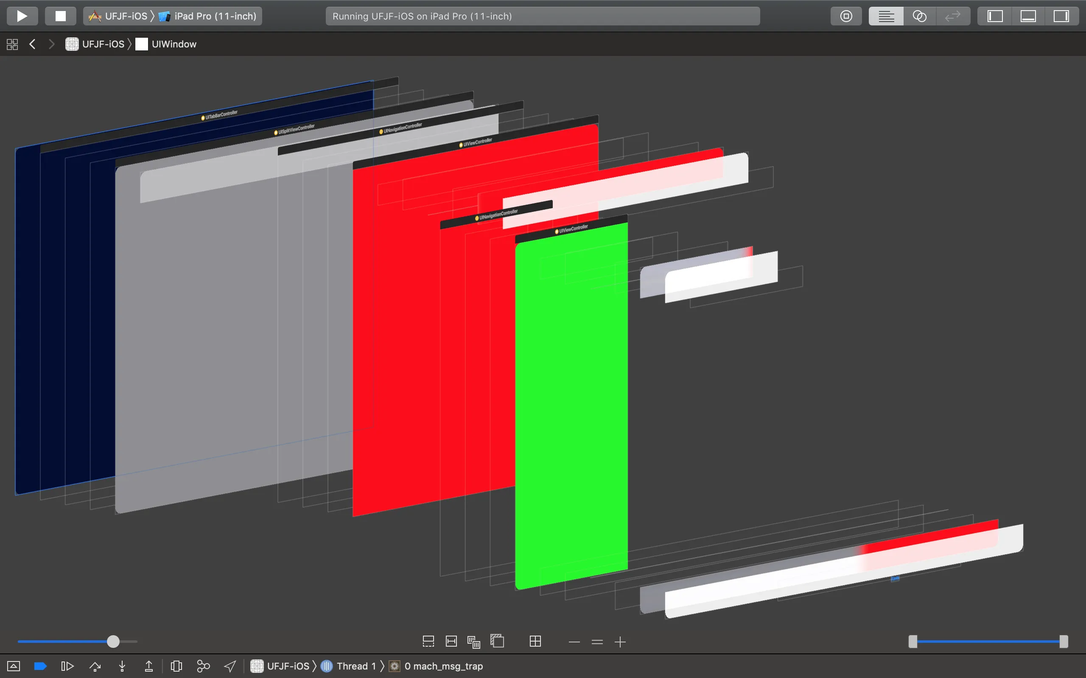Toggle show clipped content in canvas

(x=428, y=642)
